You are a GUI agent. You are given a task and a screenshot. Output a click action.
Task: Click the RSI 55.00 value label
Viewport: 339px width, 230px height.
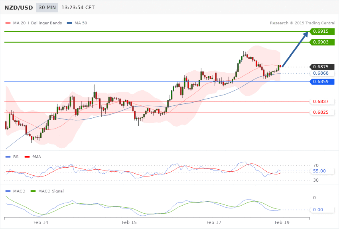click(x=319, y=171)
